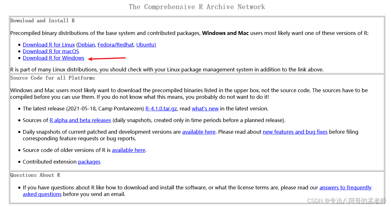Open R alpha and beta releases link
Image resolution: width=391 pixels, height=207 pixels.
tap(80, 120)
